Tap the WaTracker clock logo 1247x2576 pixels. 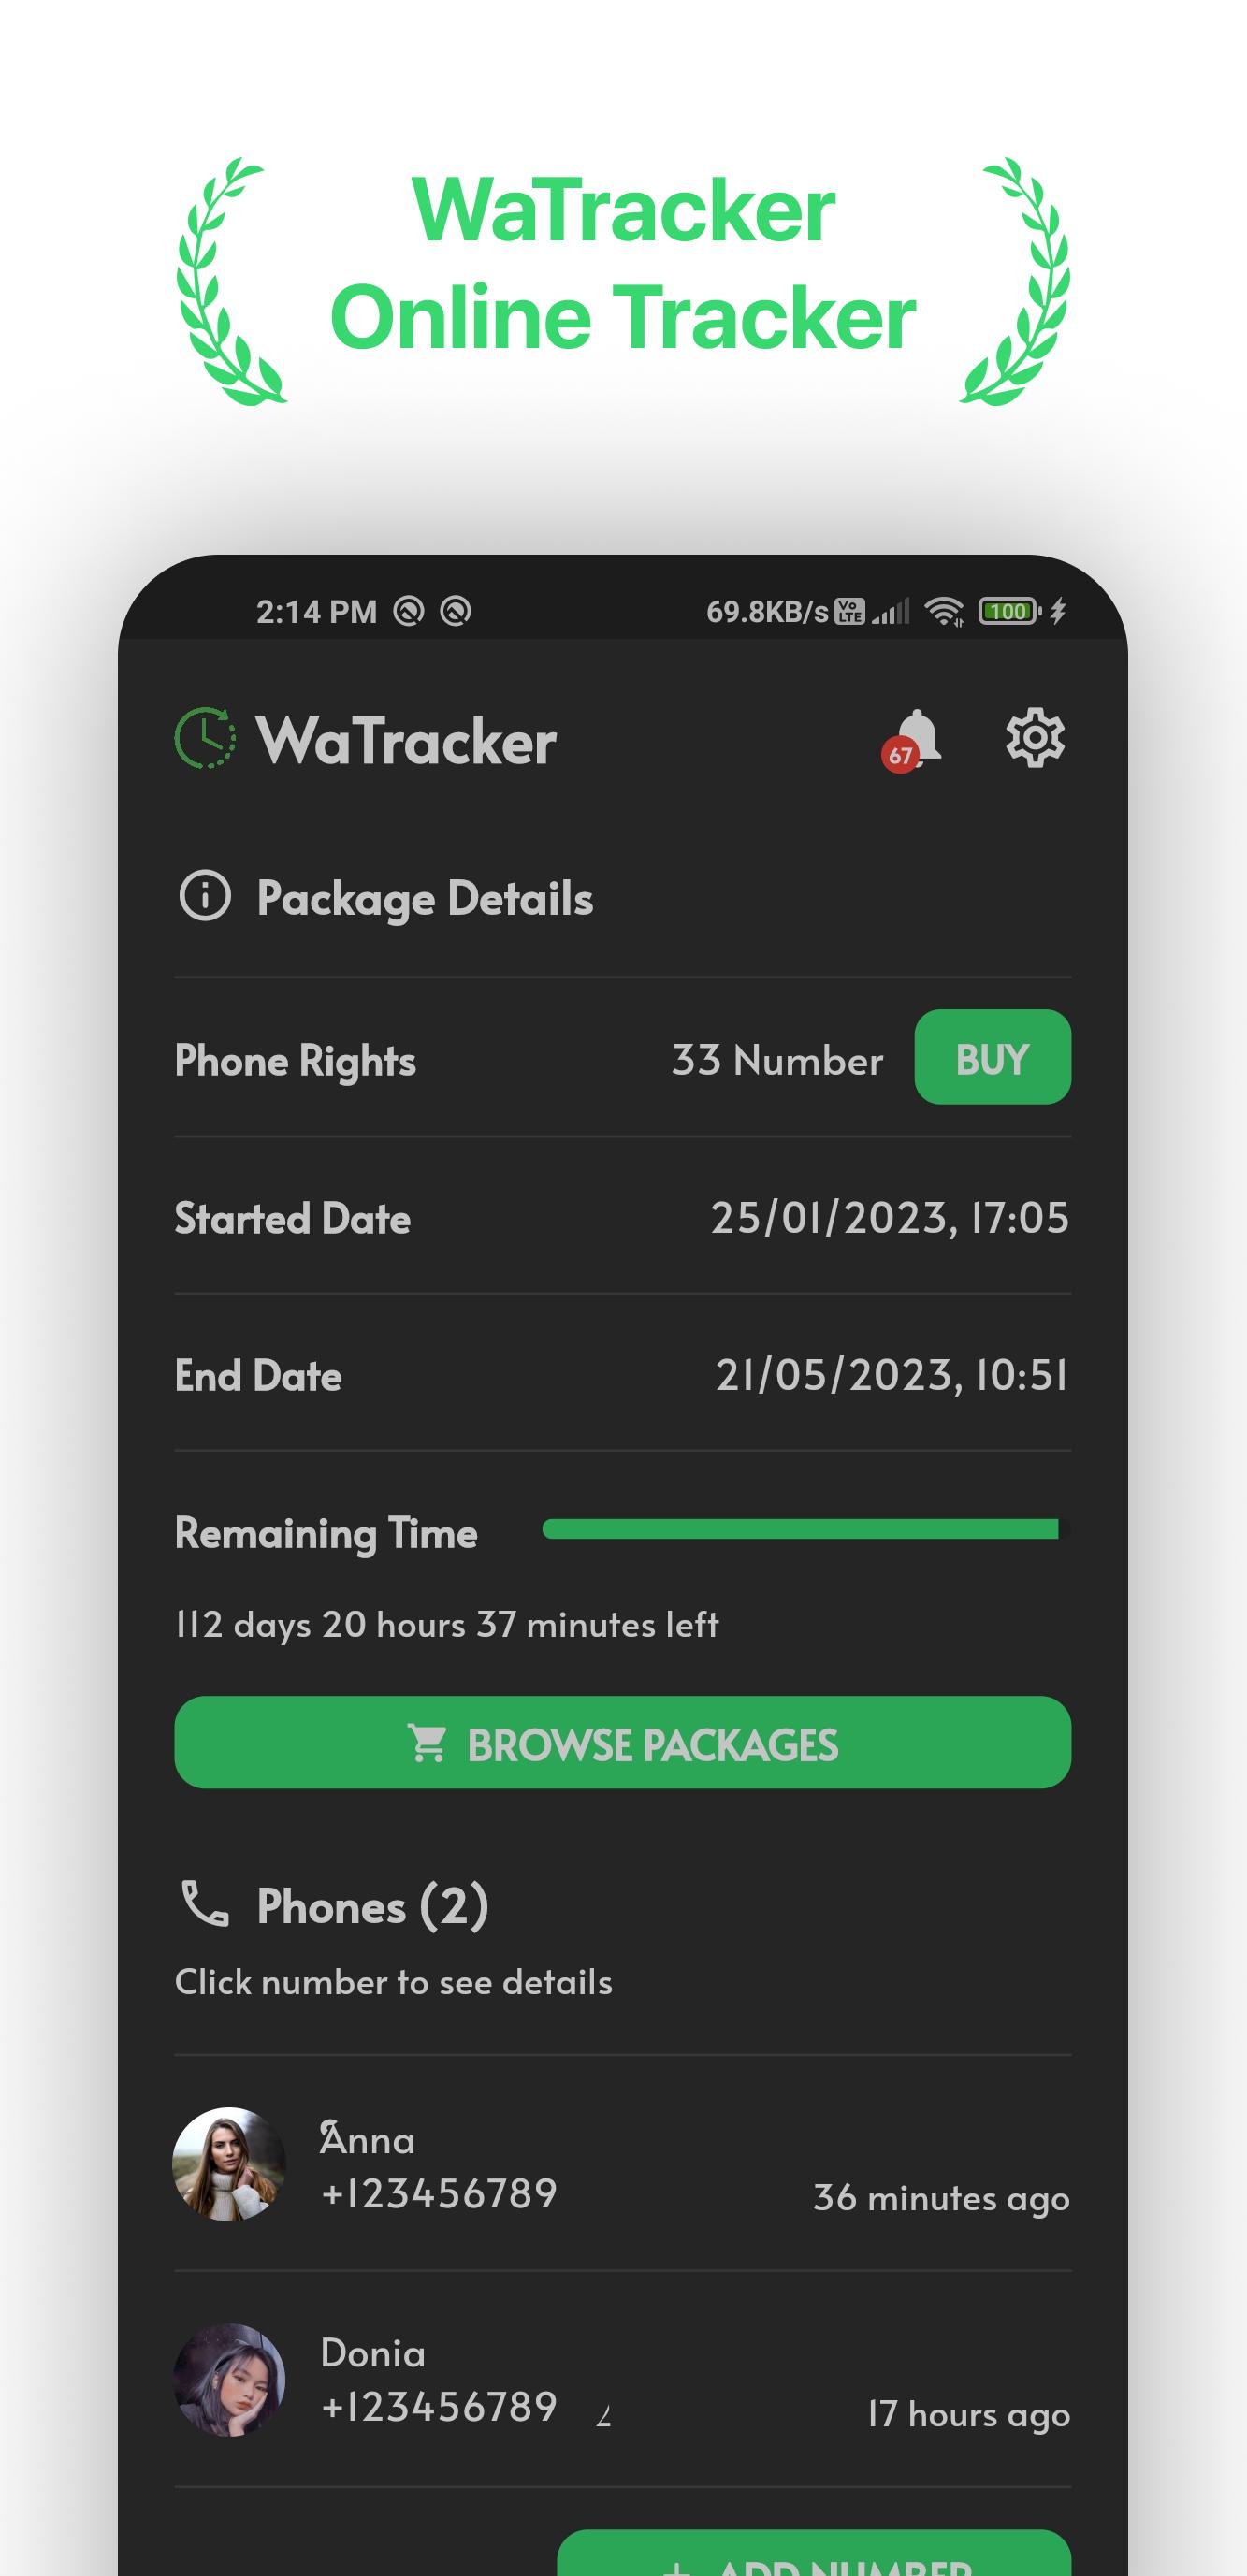(205, 738)
